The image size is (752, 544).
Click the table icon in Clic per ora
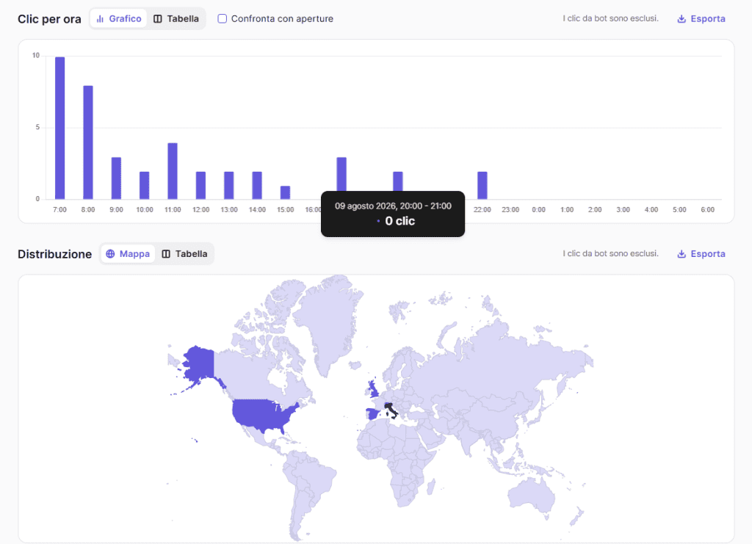(157, 18)
